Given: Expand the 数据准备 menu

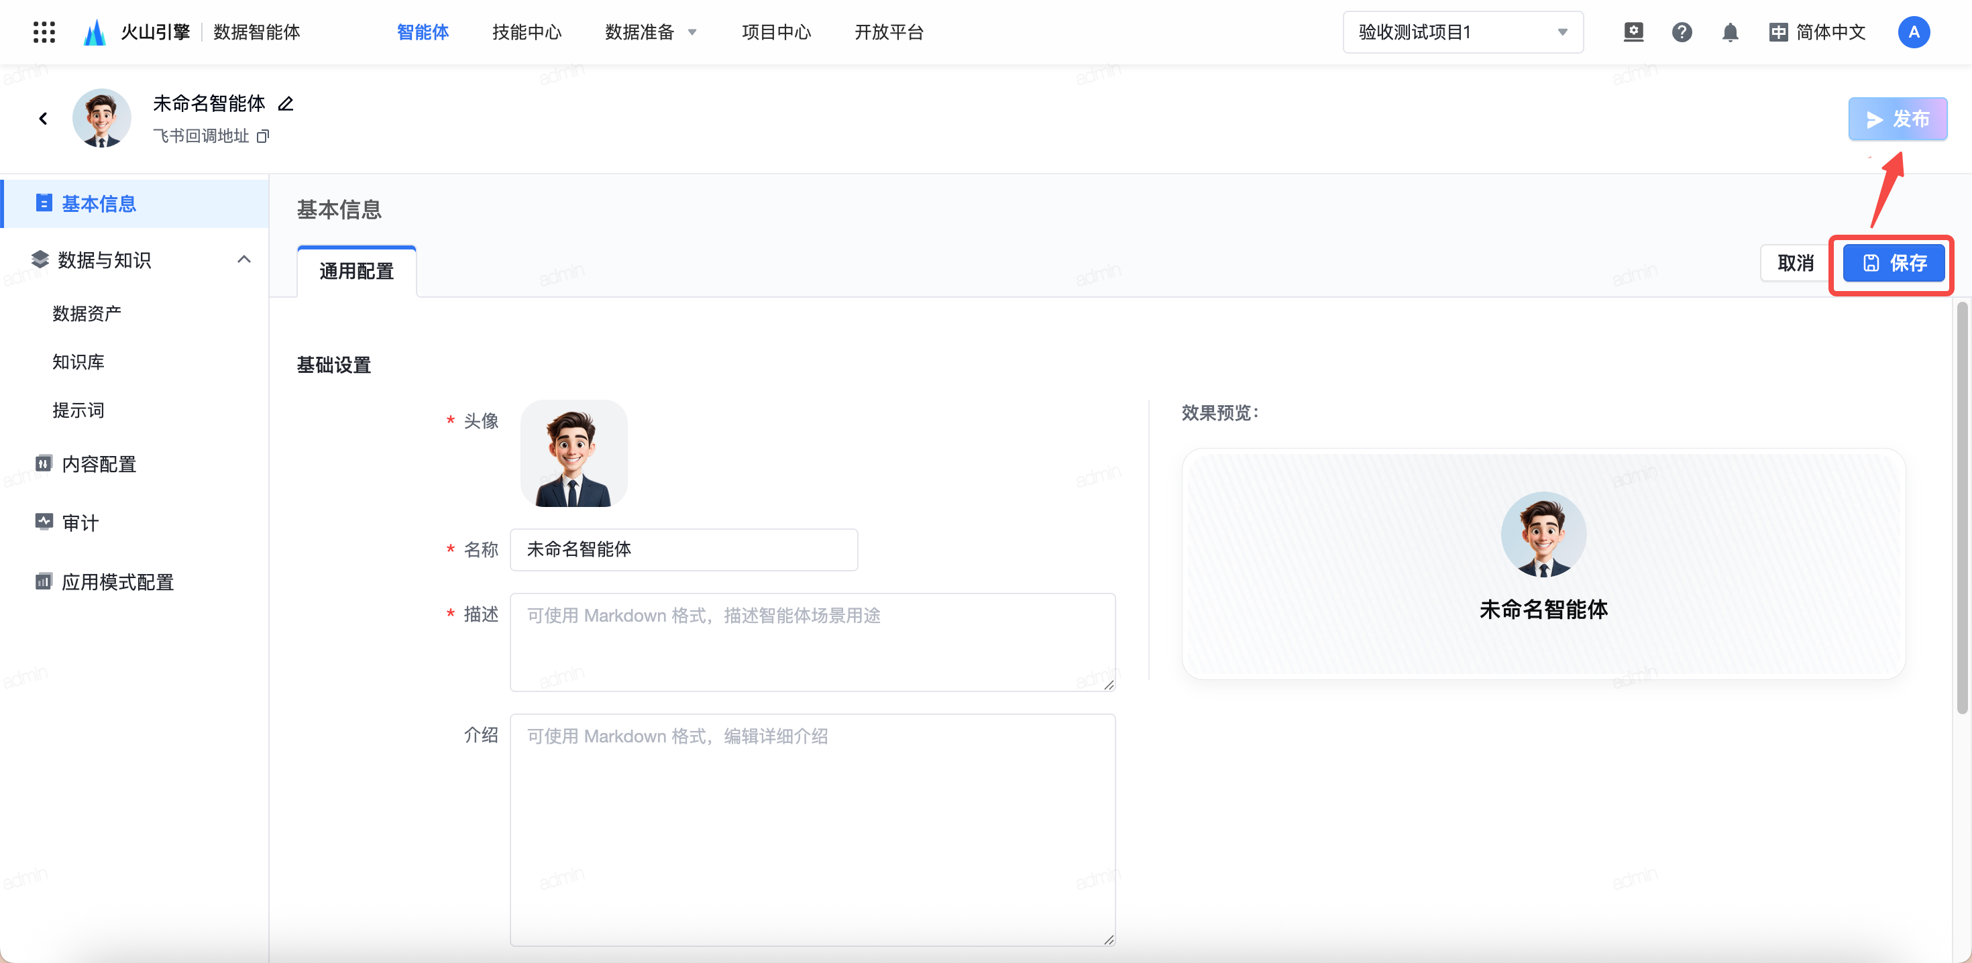Looking at the screenshot, I should click(651, 32).
